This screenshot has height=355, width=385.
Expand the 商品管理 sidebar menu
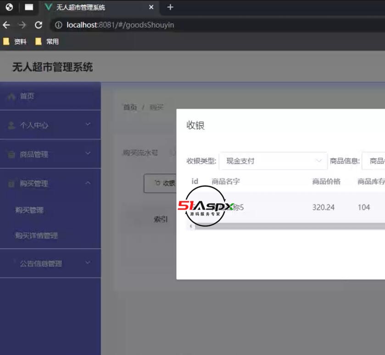point(50,154)
